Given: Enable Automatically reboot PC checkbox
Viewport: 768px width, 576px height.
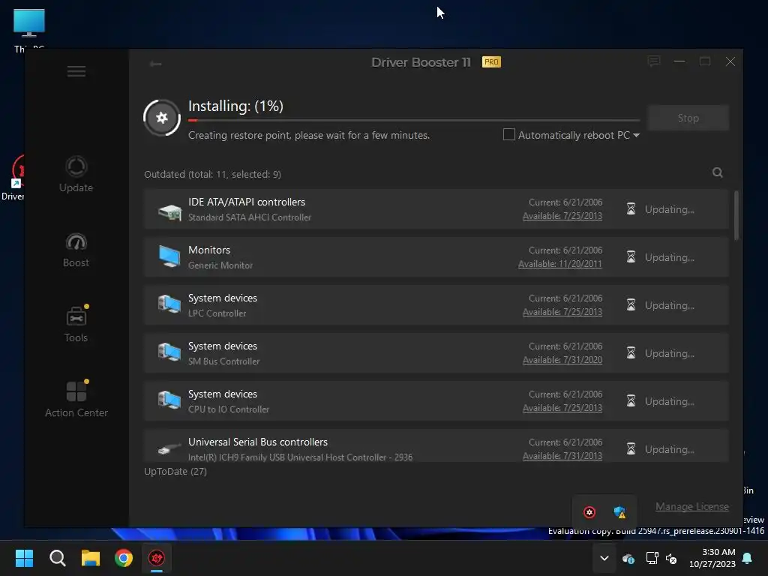Looking at the screenshot, I should point(509,134).
